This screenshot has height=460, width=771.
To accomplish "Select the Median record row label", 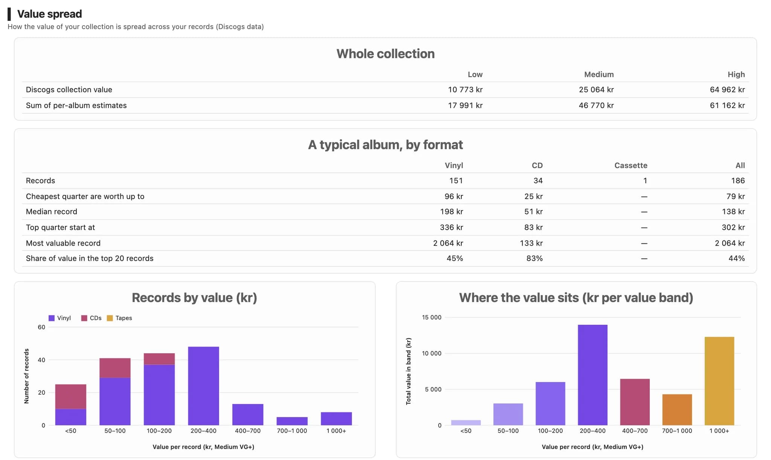I will pyautogui.click(x=52, y=212).
